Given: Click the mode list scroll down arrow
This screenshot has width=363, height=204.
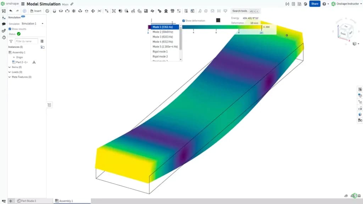Looking at the screenshot, I should pos(180,59).
